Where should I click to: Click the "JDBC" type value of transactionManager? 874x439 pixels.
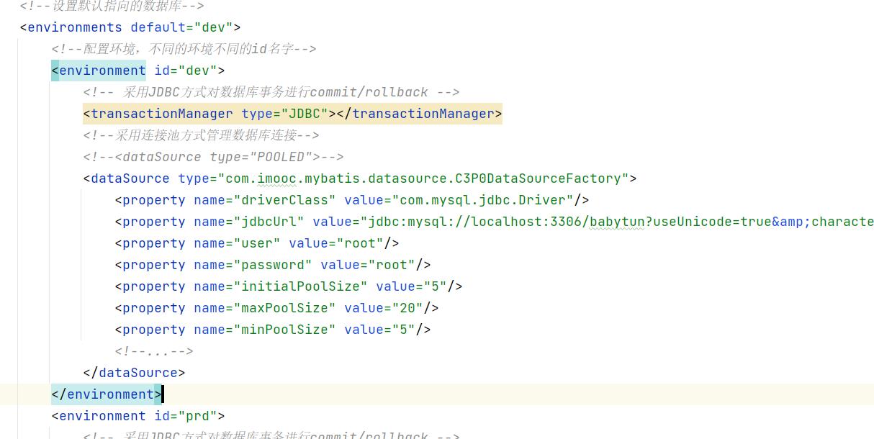[x=308, y=114]
